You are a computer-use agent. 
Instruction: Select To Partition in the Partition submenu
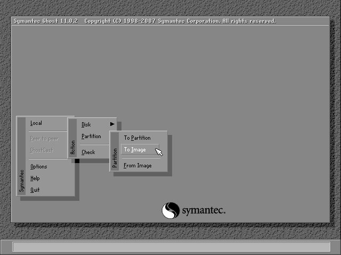[137, 138]
